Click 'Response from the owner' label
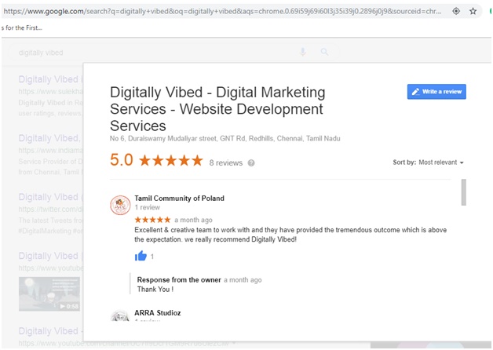The height and width of the screenshot is (350, 493). coord(179,280)
